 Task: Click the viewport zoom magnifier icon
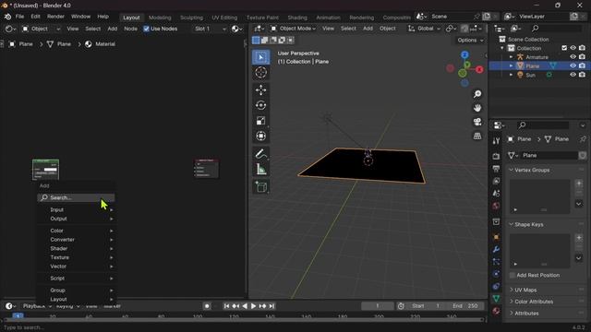click(x=477, y=94)
